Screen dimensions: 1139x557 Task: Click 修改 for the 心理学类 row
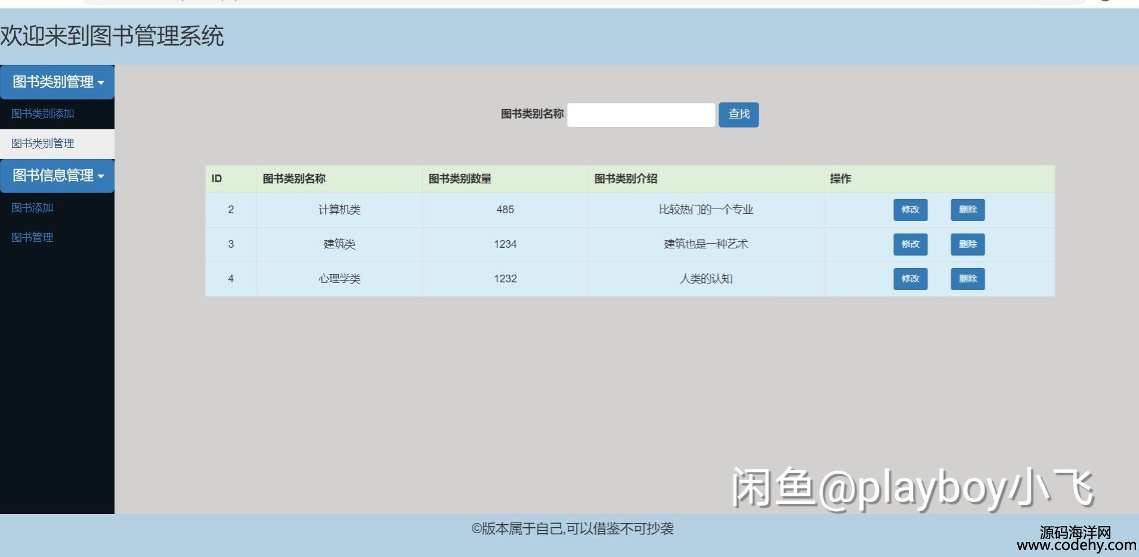911,279
